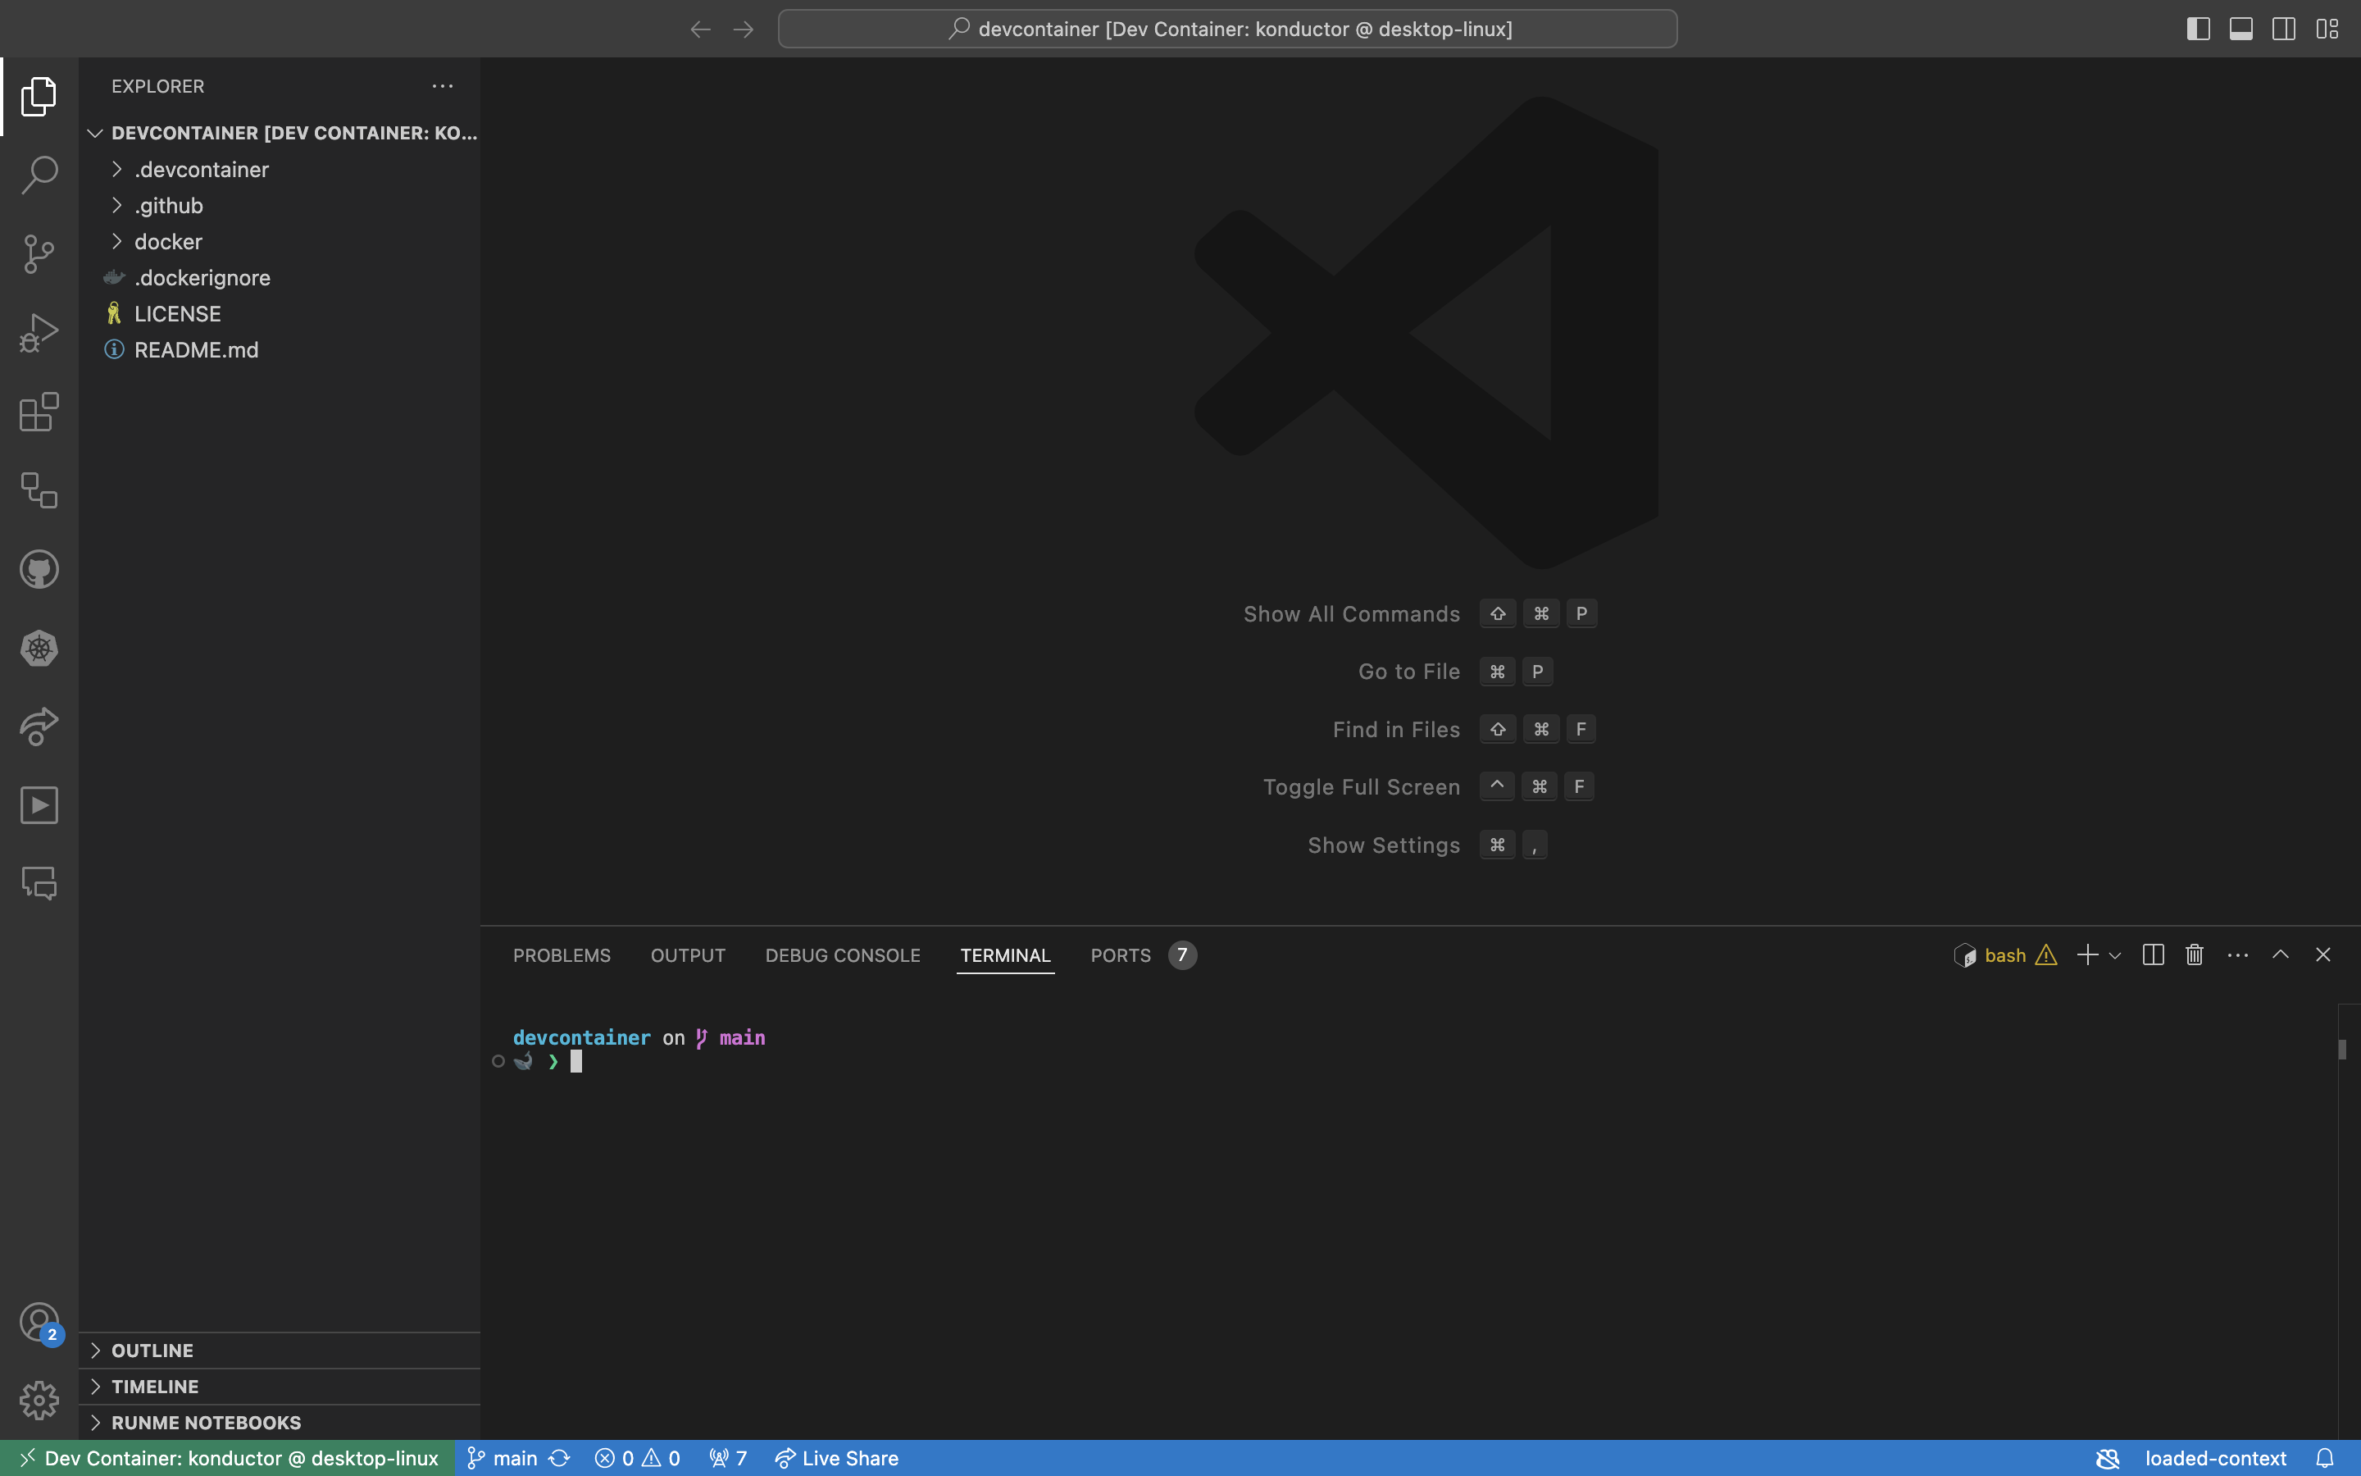Click the bash terminal warning triangle

[x=2047, y=955]
